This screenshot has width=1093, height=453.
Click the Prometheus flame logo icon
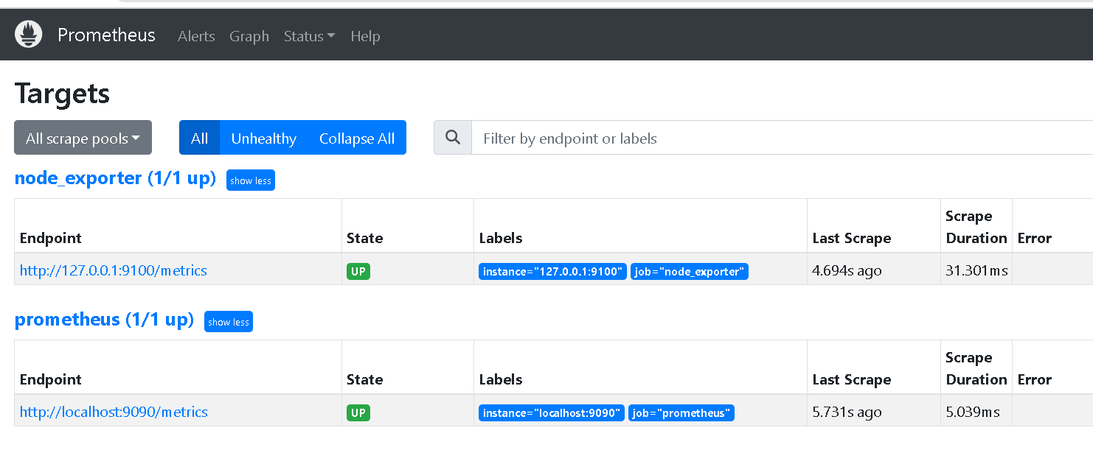29,35
